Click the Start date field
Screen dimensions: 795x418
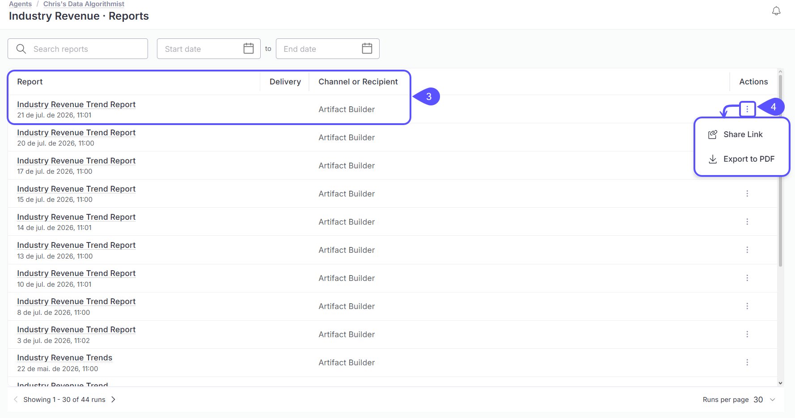click(x=209, y=49)
